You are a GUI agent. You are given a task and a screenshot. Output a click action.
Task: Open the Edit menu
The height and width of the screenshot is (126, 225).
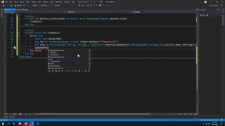point(11,2)
